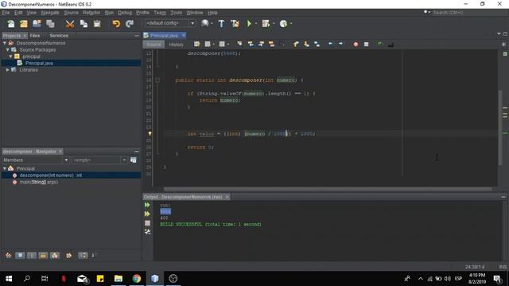Click the Open Project toolbar icon

37,24
